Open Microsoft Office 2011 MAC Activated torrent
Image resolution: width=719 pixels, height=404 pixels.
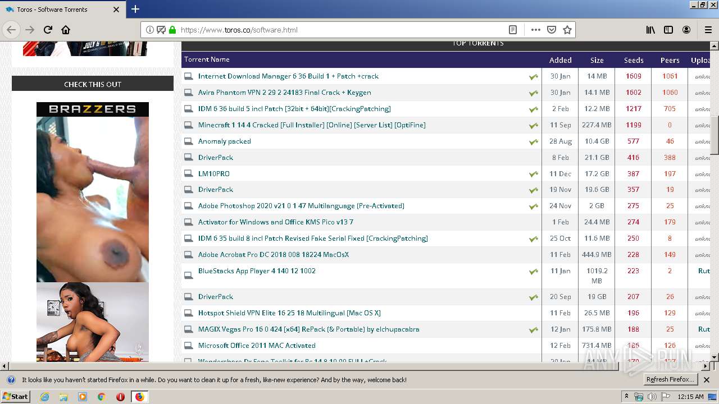(257, 346)
